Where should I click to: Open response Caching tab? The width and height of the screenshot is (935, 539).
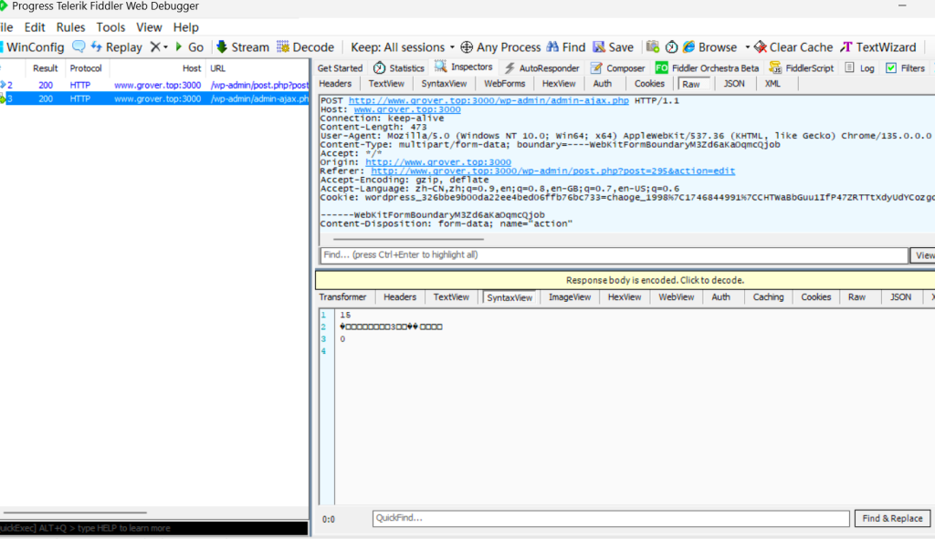[768, 297]
